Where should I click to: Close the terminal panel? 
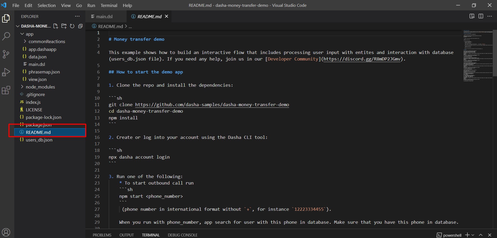point(489,235)
